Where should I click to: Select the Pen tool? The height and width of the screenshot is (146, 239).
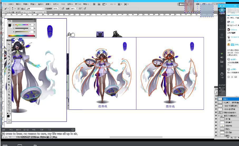pos(9,89)
